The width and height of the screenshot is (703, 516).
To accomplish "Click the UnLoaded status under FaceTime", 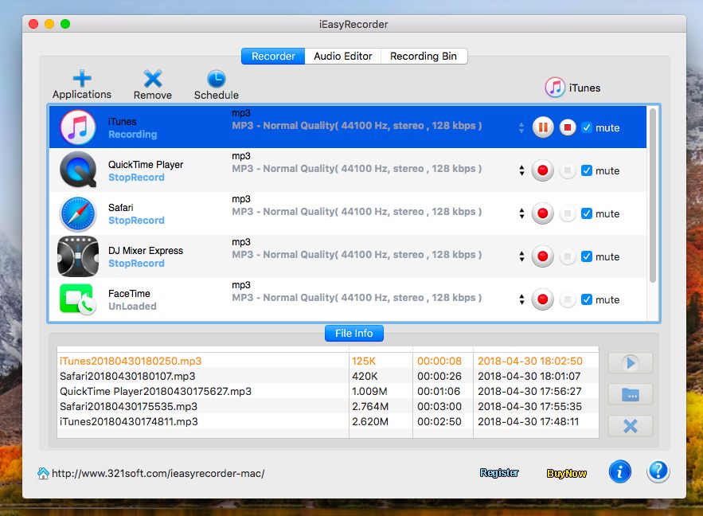I will [x=132, y=307].
